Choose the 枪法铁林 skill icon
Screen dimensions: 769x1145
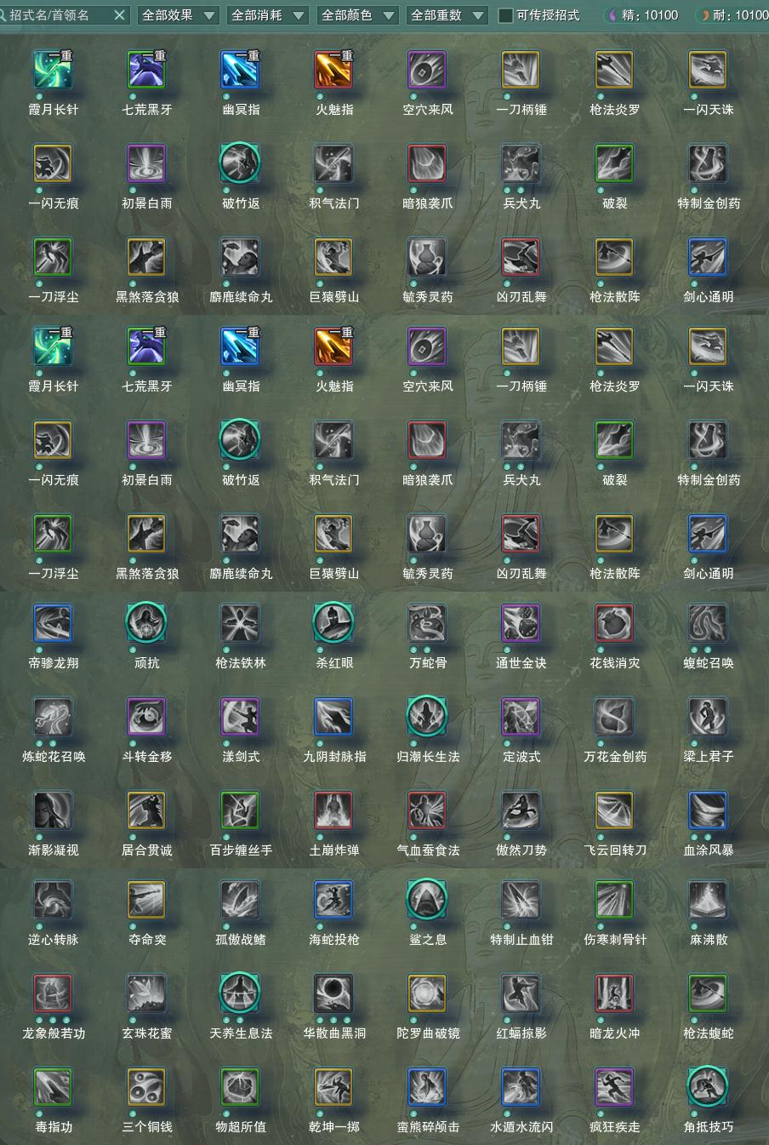point(241,623)
